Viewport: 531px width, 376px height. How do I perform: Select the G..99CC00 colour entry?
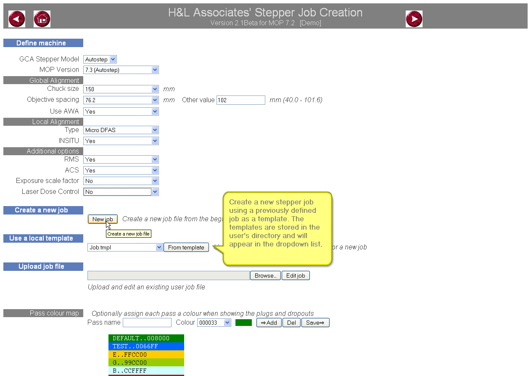[146, 362]
